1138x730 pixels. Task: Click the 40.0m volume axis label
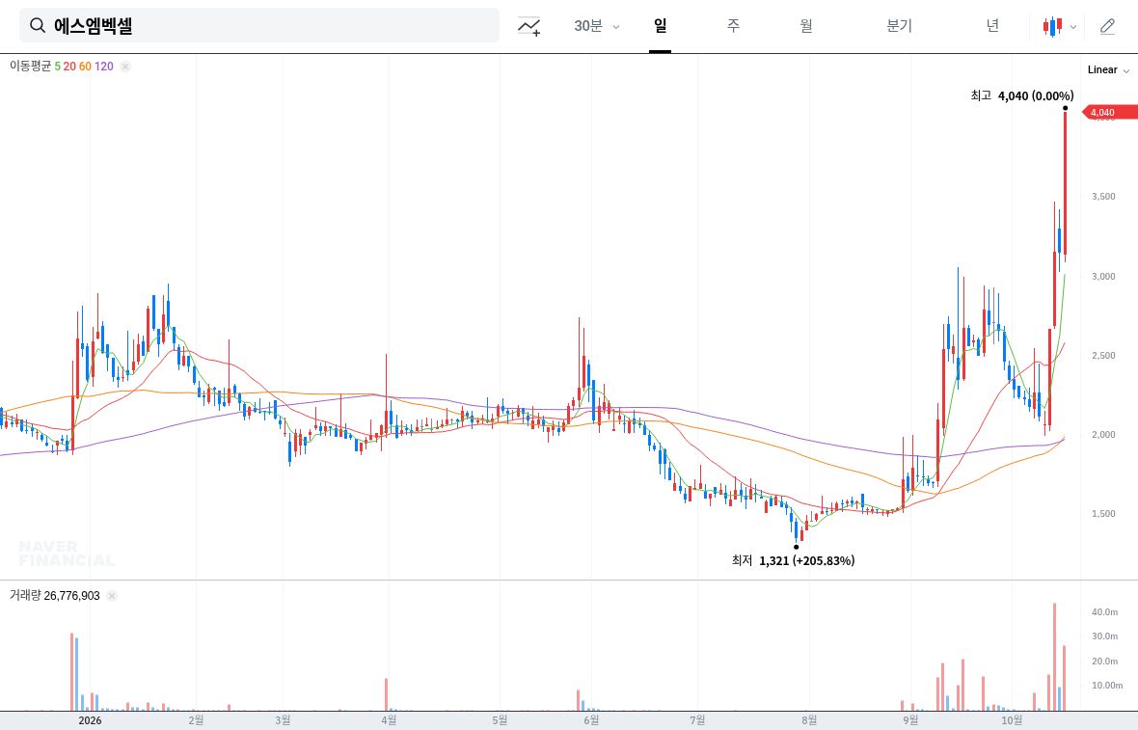(x=1104, y=612)
